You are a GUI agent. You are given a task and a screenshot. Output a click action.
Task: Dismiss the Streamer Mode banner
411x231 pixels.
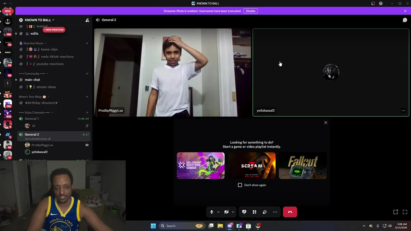tap(405, 11)
